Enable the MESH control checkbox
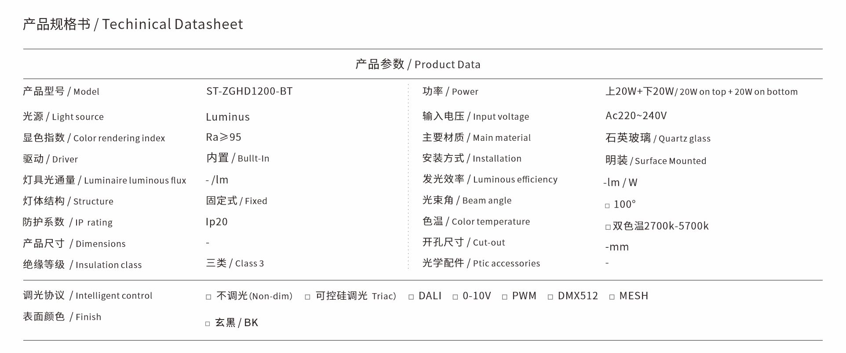This screenshot has height=353, width=846. click(x=612, y=297)
